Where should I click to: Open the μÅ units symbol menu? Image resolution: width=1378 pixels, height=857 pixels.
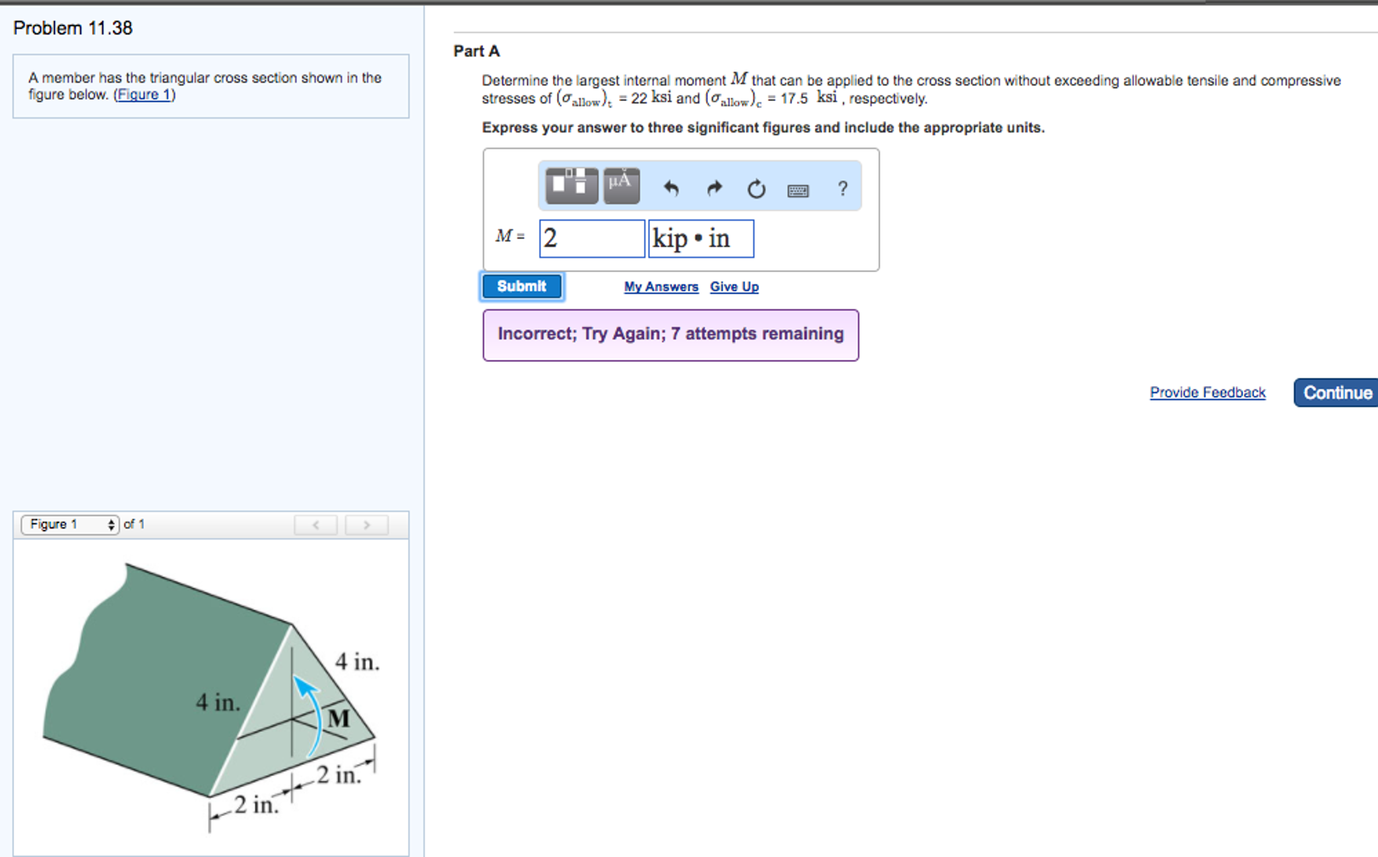(621, 187)
